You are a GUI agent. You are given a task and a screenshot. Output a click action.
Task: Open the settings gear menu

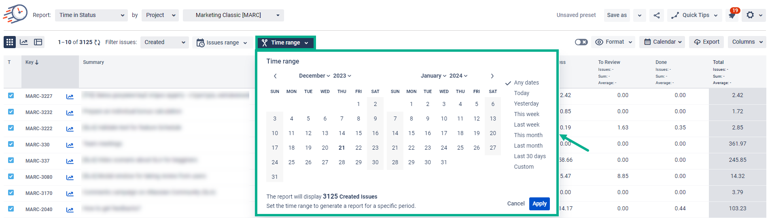754,15
